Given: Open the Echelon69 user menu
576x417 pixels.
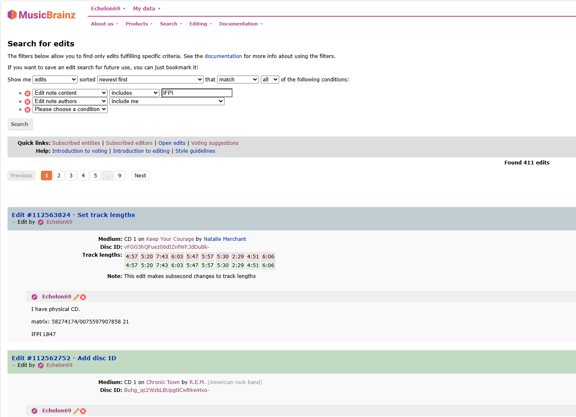Looking at the screenshot, I should tap(108, 8).
